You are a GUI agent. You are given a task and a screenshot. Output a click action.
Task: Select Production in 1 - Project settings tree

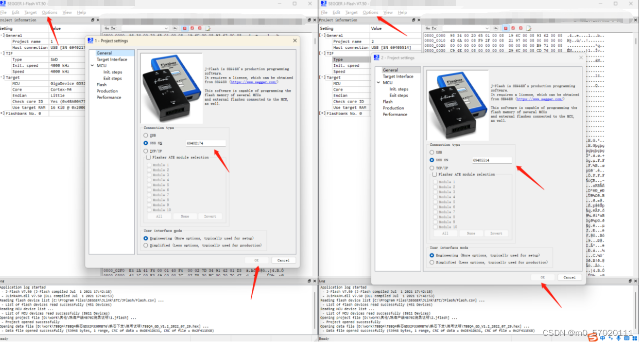[x=107, y=91]
